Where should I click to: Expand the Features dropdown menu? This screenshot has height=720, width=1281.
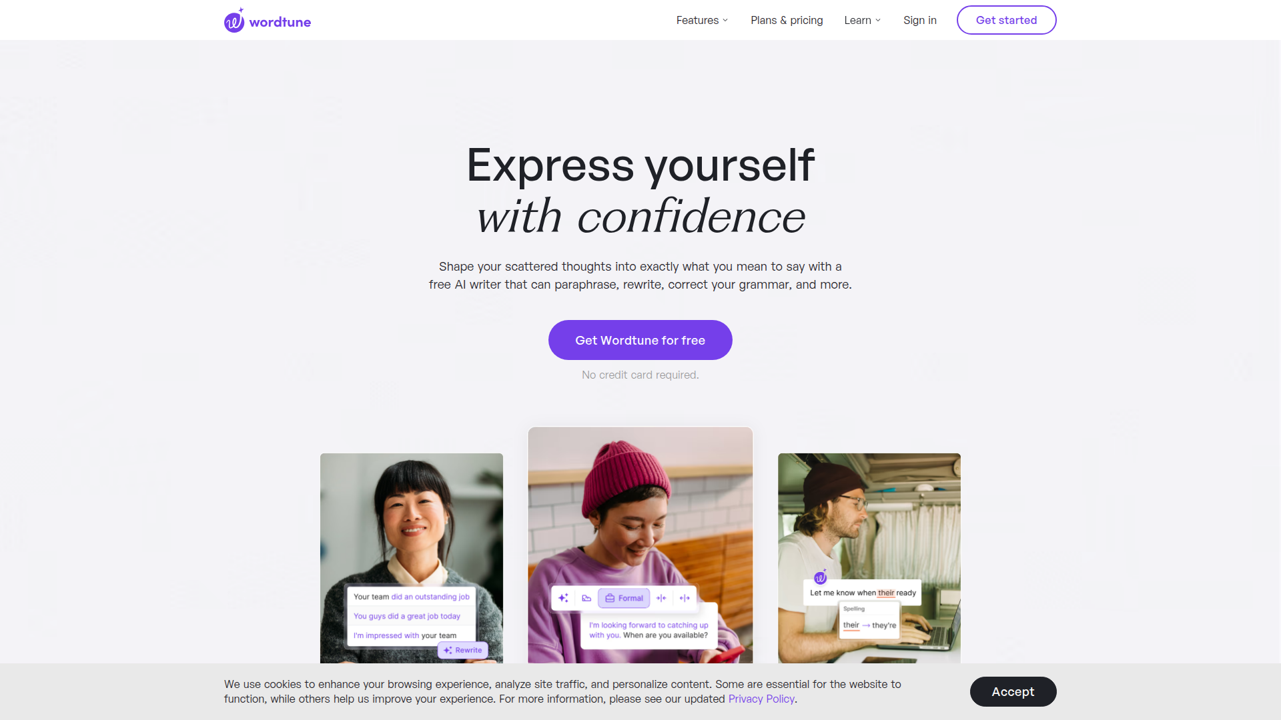[x=702, y=20]
